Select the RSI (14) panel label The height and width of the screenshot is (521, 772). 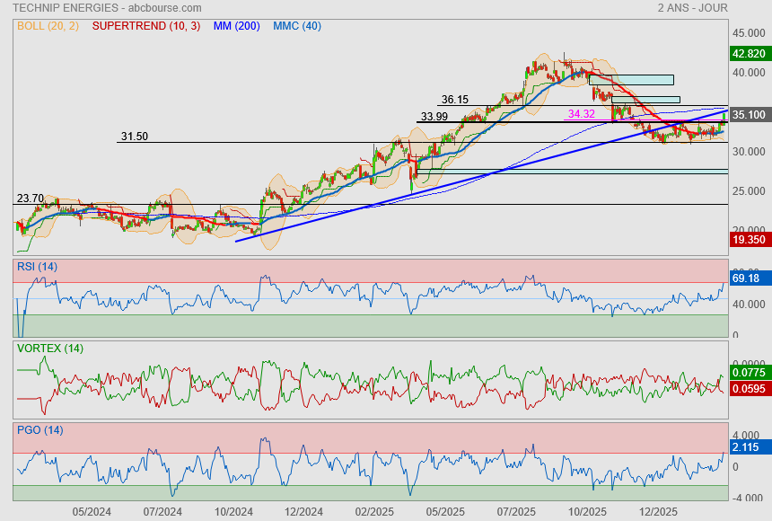point(36,266)
